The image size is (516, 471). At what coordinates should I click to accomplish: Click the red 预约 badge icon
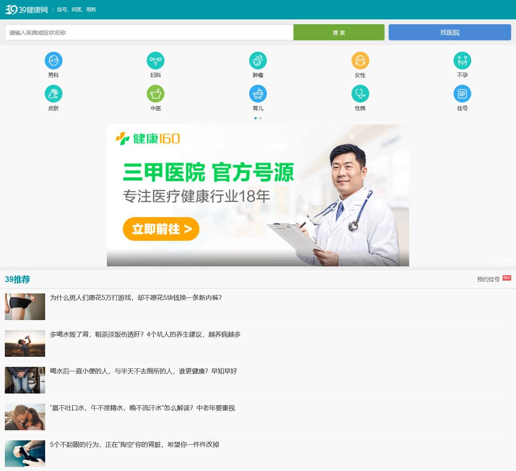point(507,278)
